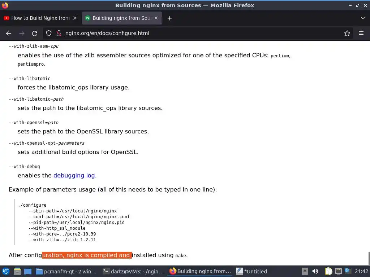Image resolution: width=370 pixels, height=277 pixels.
Task: Click the --pid-path code line
Action: pyautogui.click(x=76, y=223)
